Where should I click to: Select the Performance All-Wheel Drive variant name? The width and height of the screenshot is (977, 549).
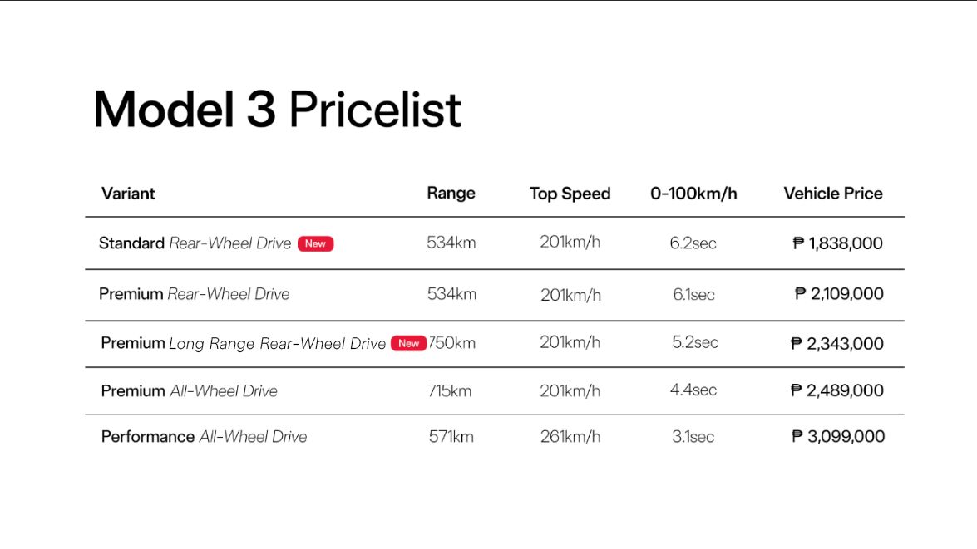pos(204,437)
